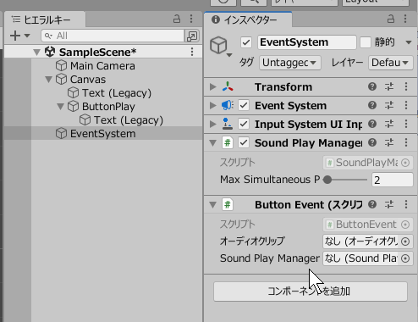Open Hierarchy panel kebab menu
The width and height of the screenshot is (418, 322).
191,19
